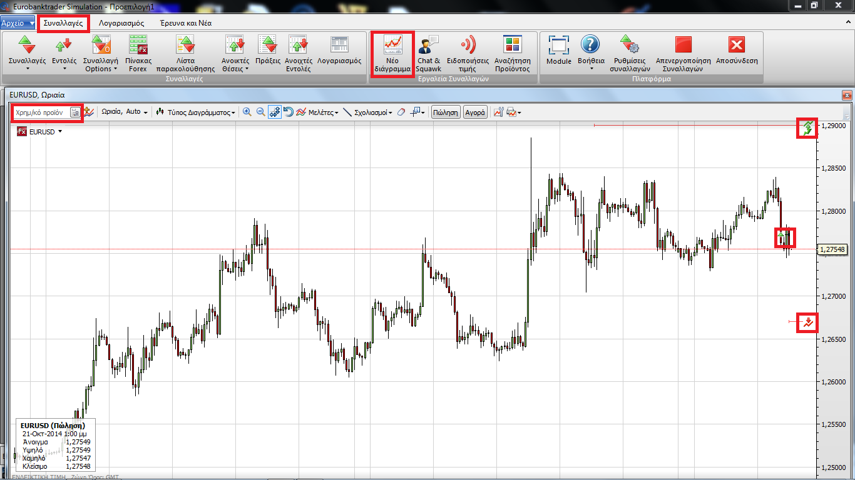Click the EURUSD (Πώληση) info box title
This screenshot has width=855, height=480.
[x=53, y=426]
